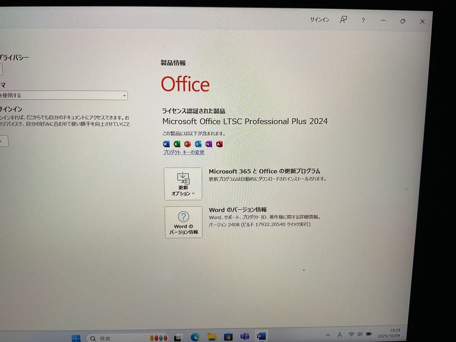Click the 検索 search field on the taskbar
456x342 pixels.
106,337
